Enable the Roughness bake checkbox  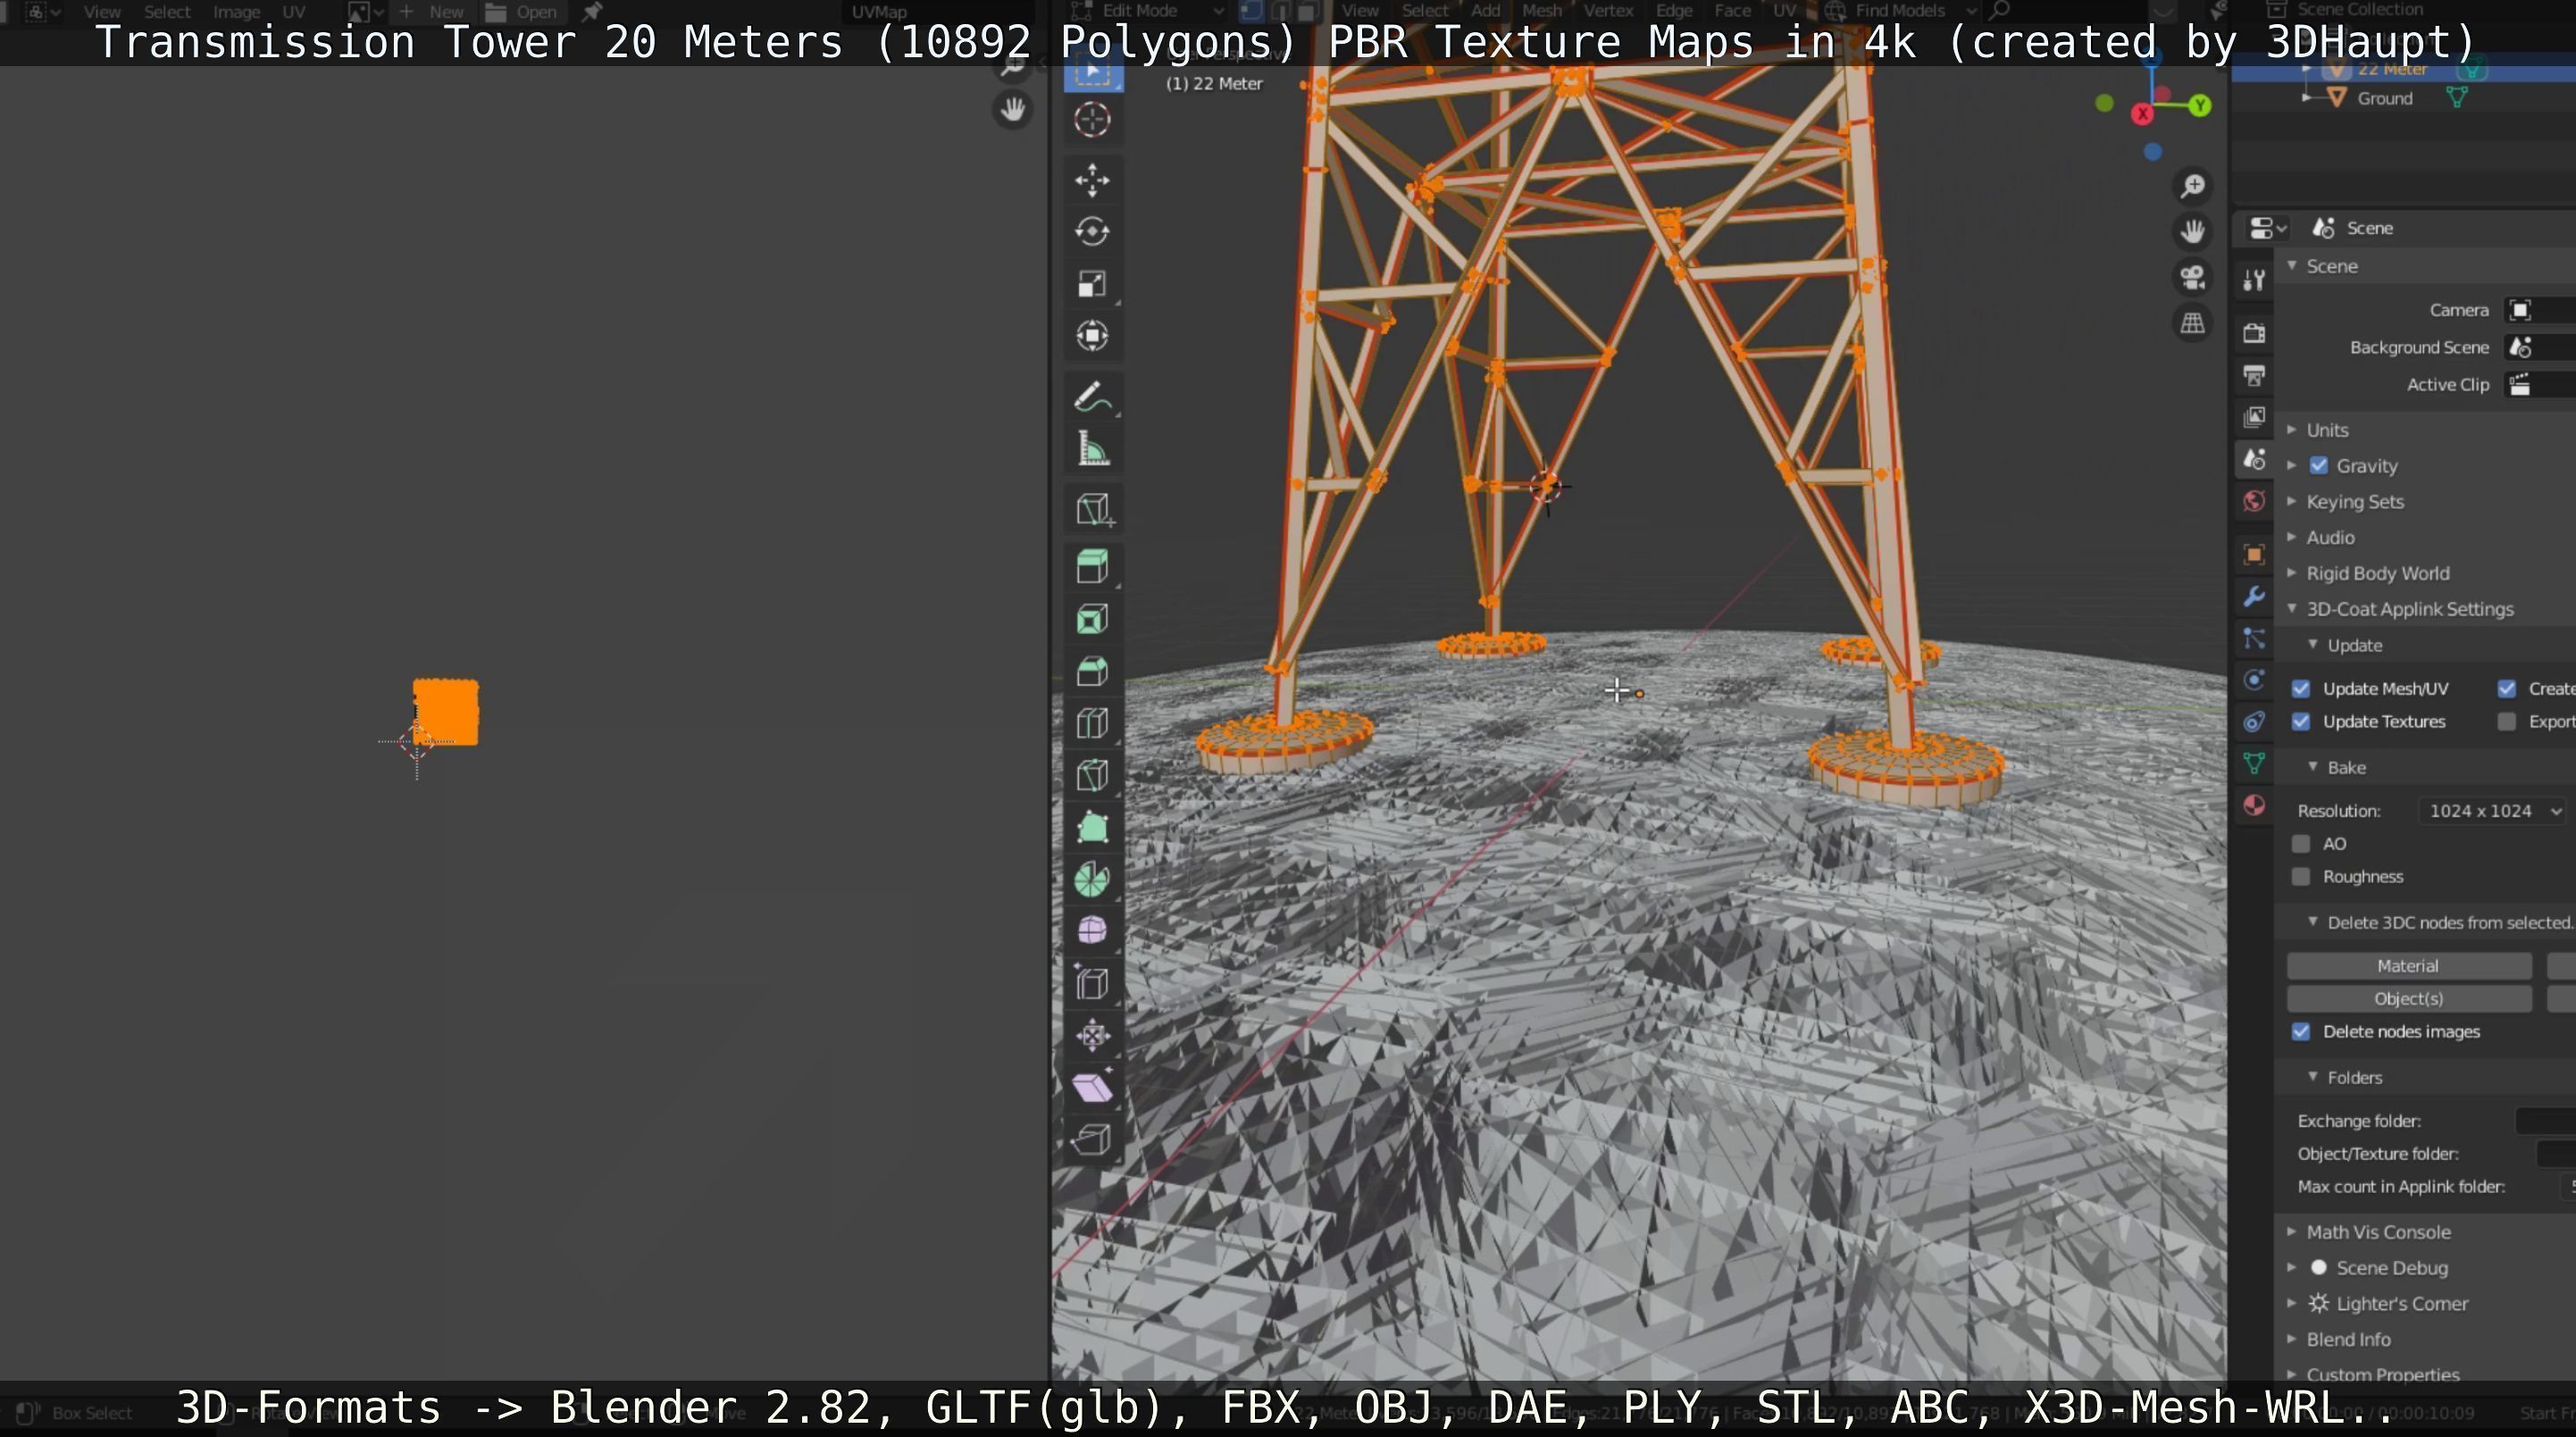tap(2301, 877)
